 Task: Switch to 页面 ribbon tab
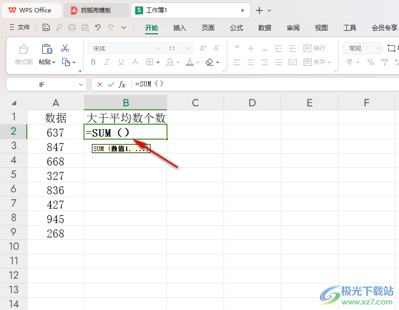208,28
